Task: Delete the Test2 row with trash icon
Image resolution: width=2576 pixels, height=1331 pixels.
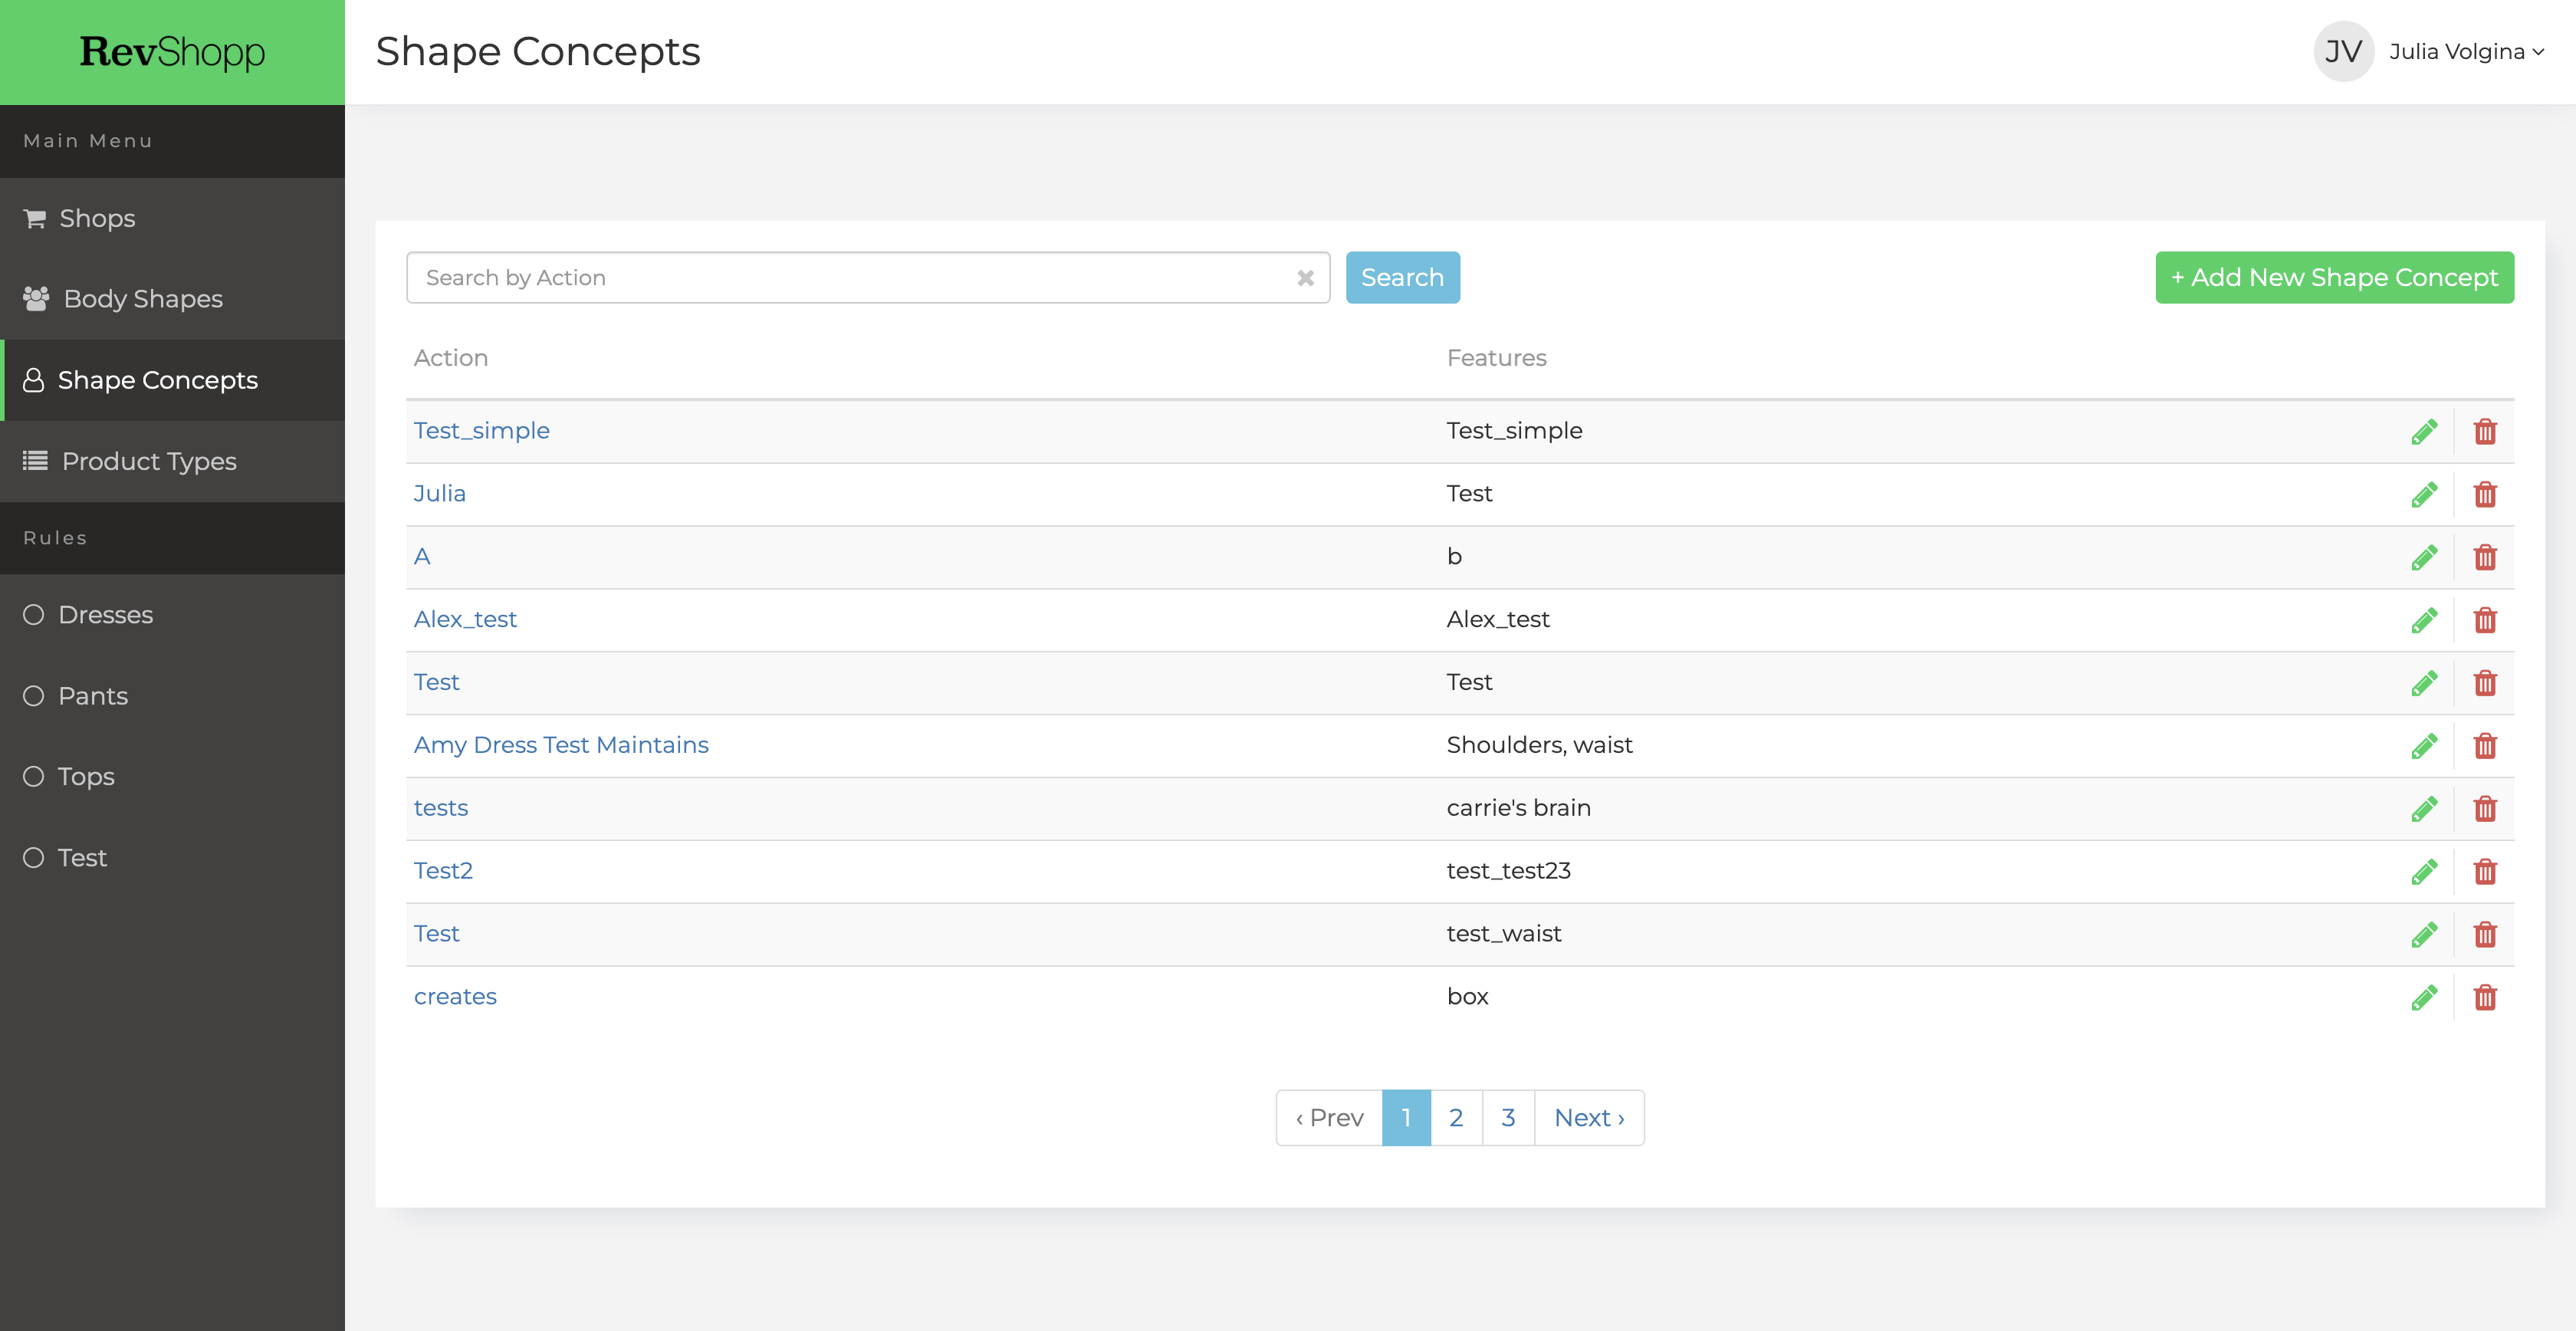Action: 2485,872
